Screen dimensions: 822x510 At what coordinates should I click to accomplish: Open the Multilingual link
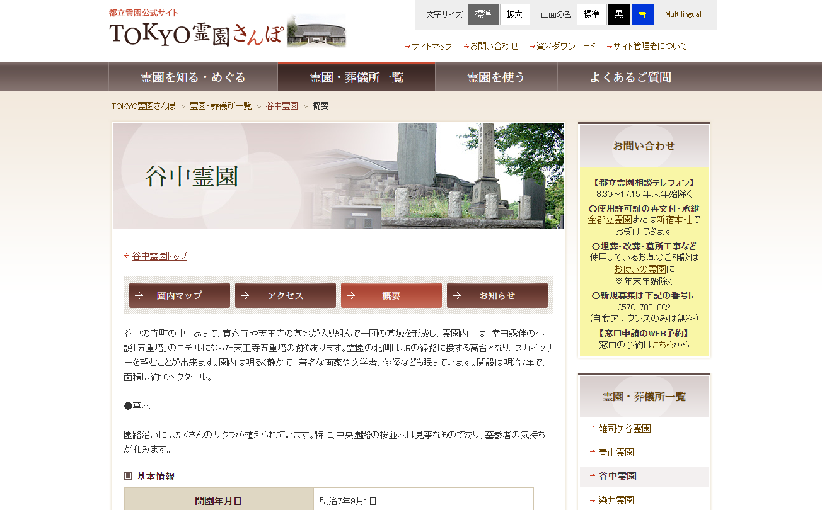[x=683, y=14]
